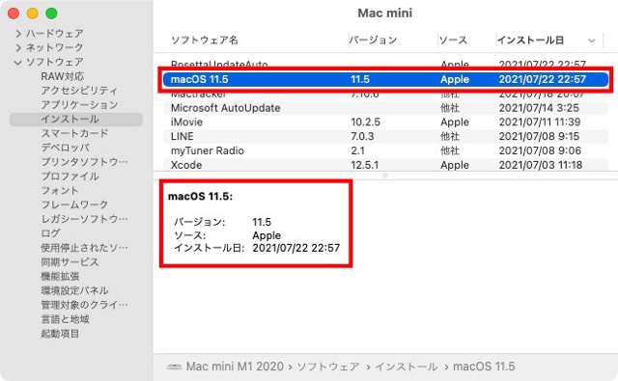Select the Microsoft AutoUpdate row

point(385,108)
